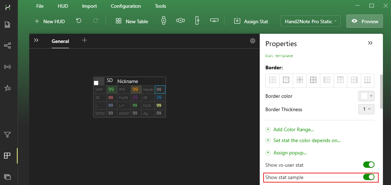This screenshot has height=185, width=391.
Task: Switch to the General tab
Action: [60, 42]
